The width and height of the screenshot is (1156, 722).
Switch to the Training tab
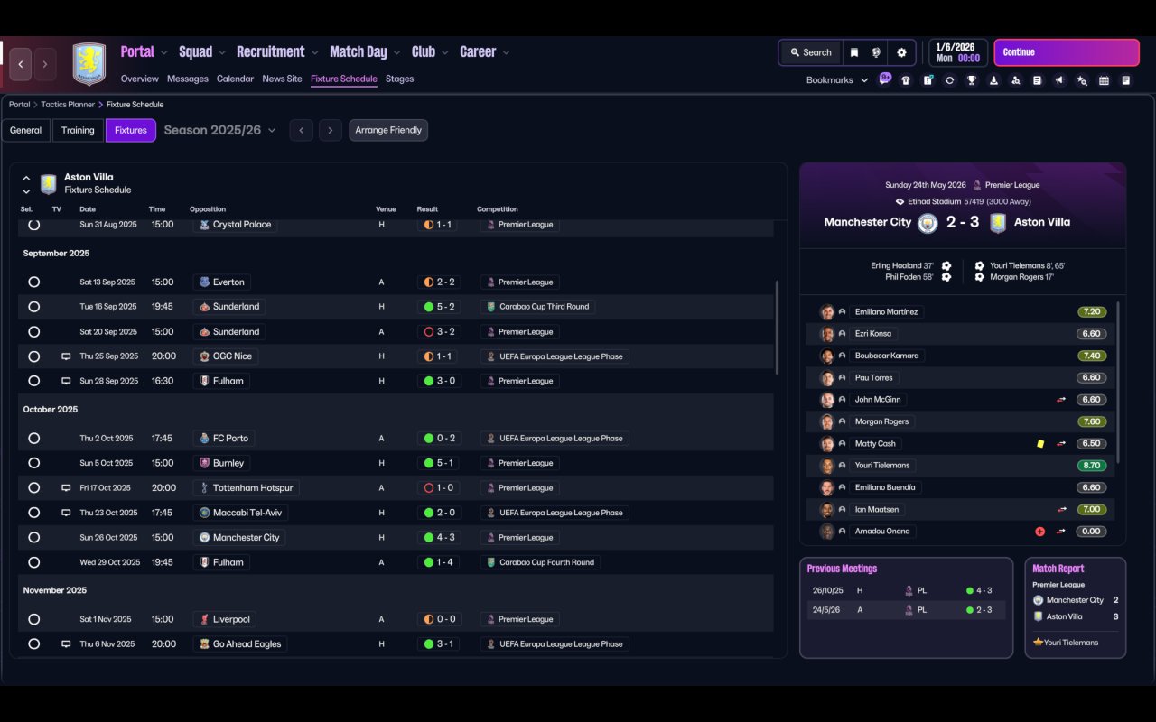click(78, 131)
